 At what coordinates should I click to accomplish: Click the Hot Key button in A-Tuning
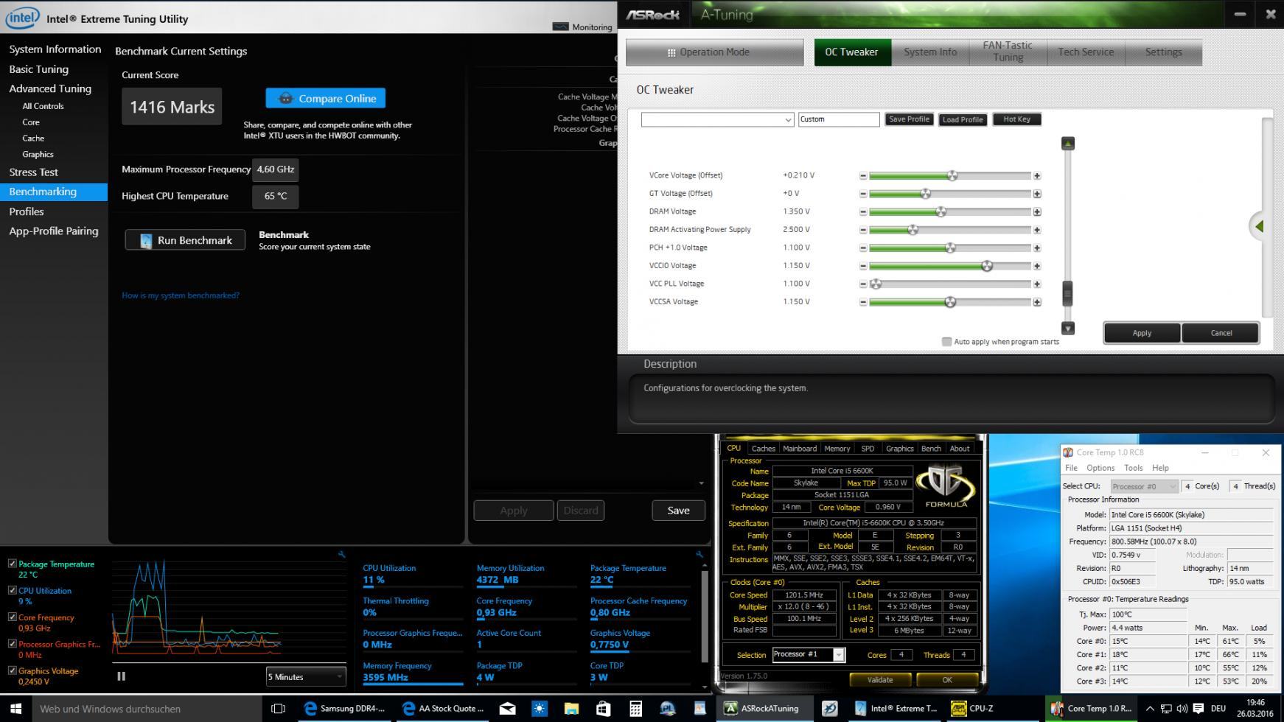pyautogui.click(x=1016, y=119)
